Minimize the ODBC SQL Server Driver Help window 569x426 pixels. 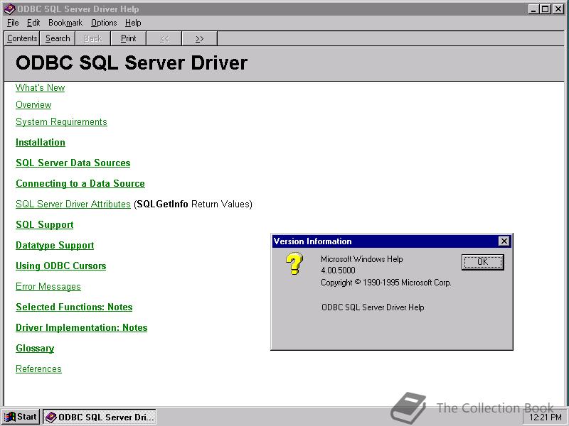533,9
